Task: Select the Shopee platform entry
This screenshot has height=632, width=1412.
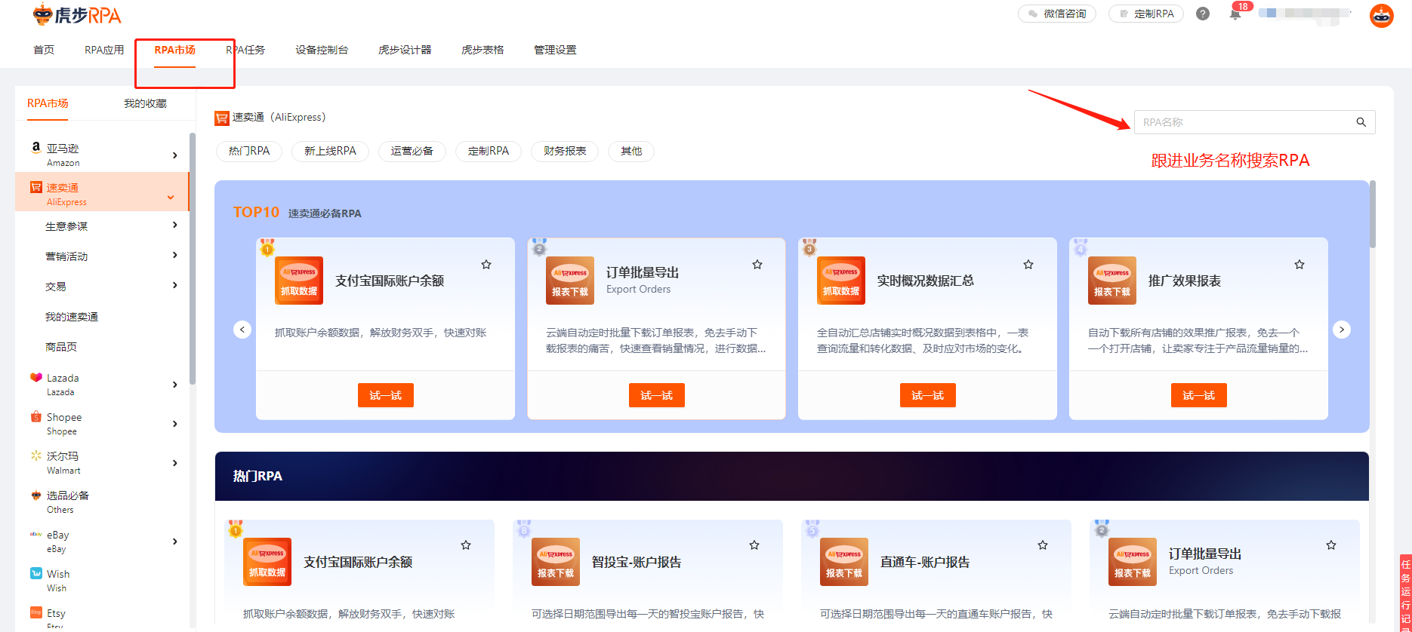Action: point(103,423)
